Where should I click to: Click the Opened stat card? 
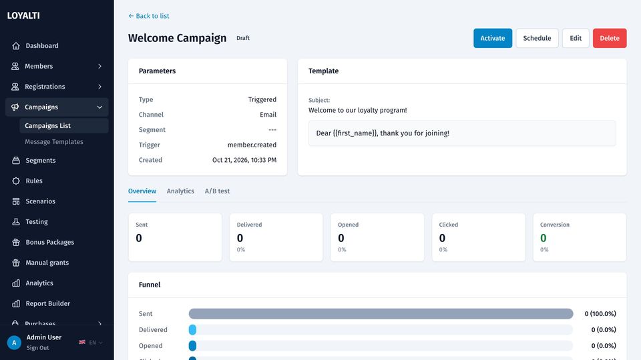tap(377, 237)
